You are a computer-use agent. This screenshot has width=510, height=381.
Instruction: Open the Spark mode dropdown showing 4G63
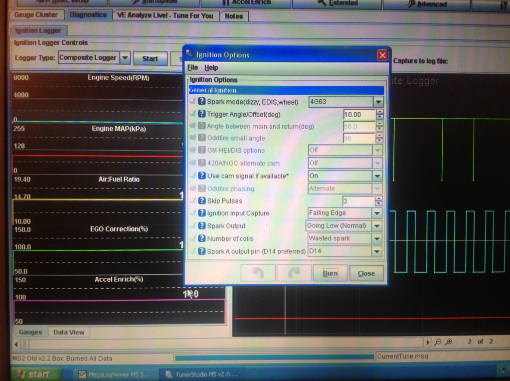click(377, 102)
